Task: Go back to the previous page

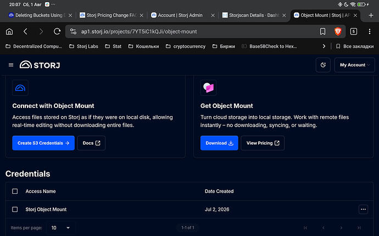Action: pos(25,32)
